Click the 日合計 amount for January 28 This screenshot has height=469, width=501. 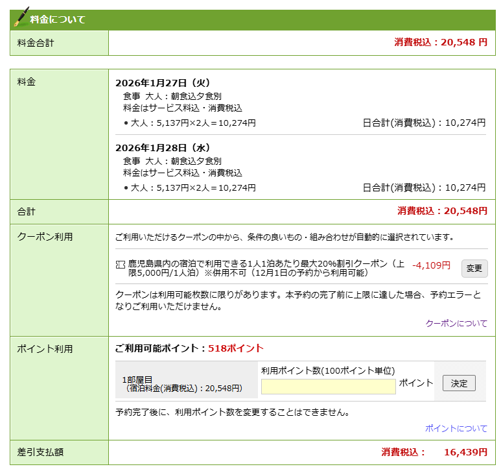(424, 187)
